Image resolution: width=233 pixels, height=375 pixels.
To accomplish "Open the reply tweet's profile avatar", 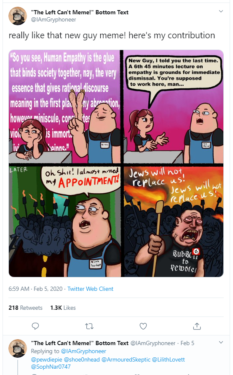I will (18, 348).
